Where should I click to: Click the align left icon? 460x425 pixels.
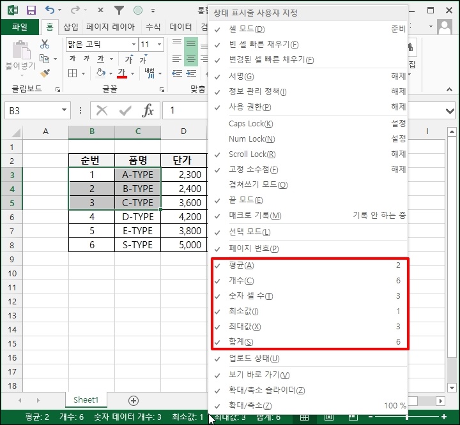coord(176,59)
